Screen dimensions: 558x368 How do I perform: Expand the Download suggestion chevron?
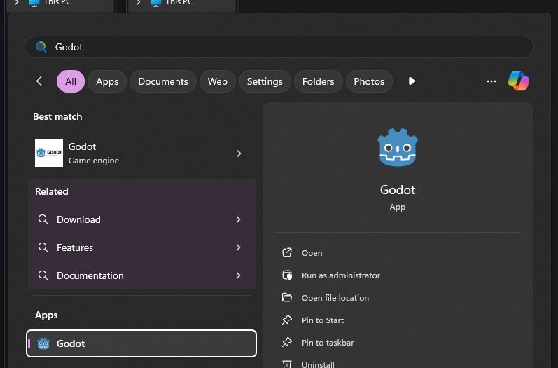[x=239, y=219]
